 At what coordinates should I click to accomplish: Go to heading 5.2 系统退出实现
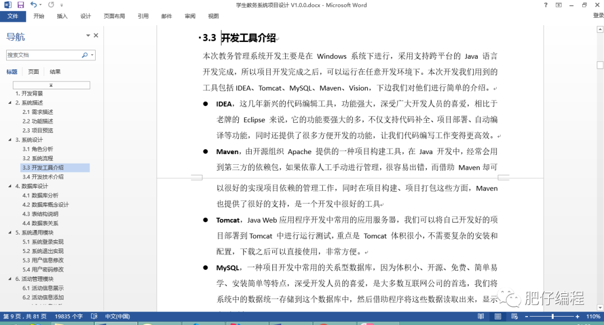coord(43,251)
